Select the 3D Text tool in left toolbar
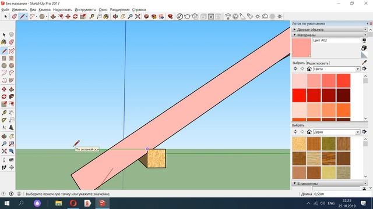The width and height of the screenshot is (373, 209). coord(12,127)
